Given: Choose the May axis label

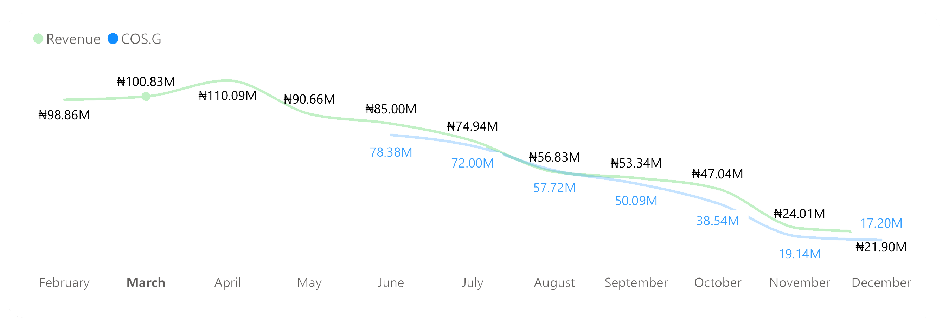Looking at the screenshot, I should coord(309,282).
